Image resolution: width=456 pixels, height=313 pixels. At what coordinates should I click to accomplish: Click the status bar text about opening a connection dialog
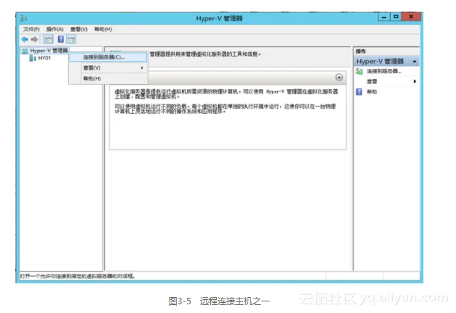click(78, 276)
